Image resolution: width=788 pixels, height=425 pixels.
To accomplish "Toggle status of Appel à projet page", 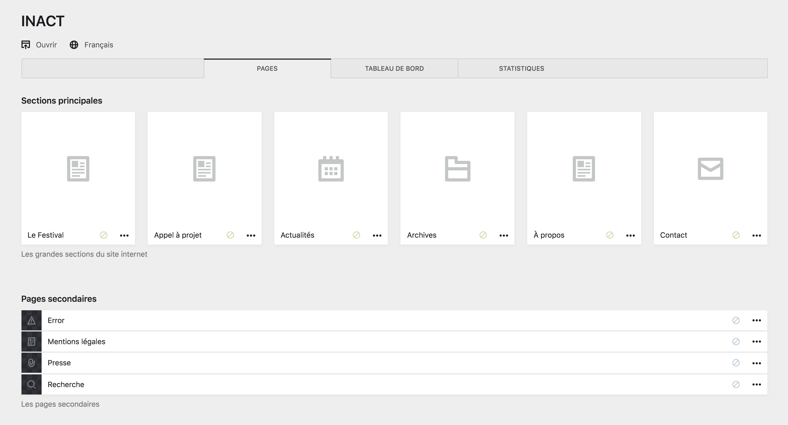I will point(230,235).
